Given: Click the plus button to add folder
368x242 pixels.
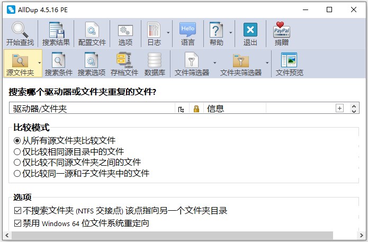Looking at the screenshot, I should 339,108.
